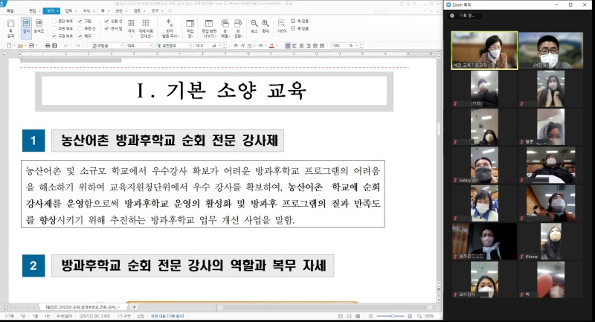This screenshot has height=322, width=595.
Task: Open the 입력 menu
Action: (68, 11)
